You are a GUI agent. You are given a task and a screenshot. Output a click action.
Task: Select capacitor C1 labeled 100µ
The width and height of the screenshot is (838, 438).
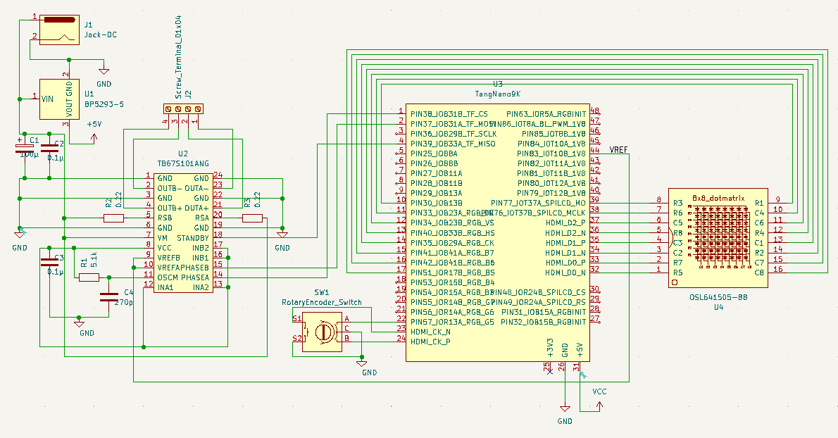click(x=25, y=147)
